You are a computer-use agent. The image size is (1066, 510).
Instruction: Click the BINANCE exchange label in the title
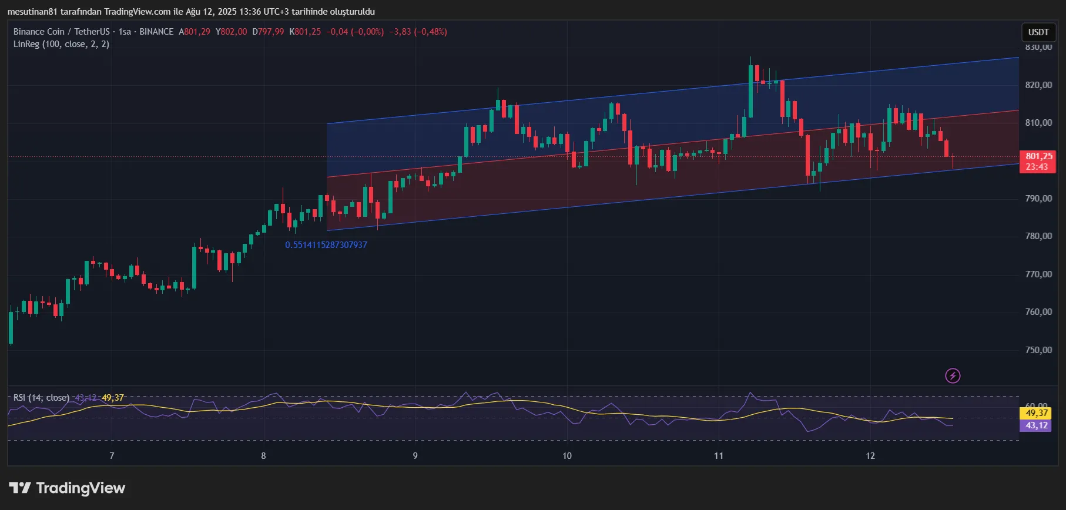[x=156, y=32]
